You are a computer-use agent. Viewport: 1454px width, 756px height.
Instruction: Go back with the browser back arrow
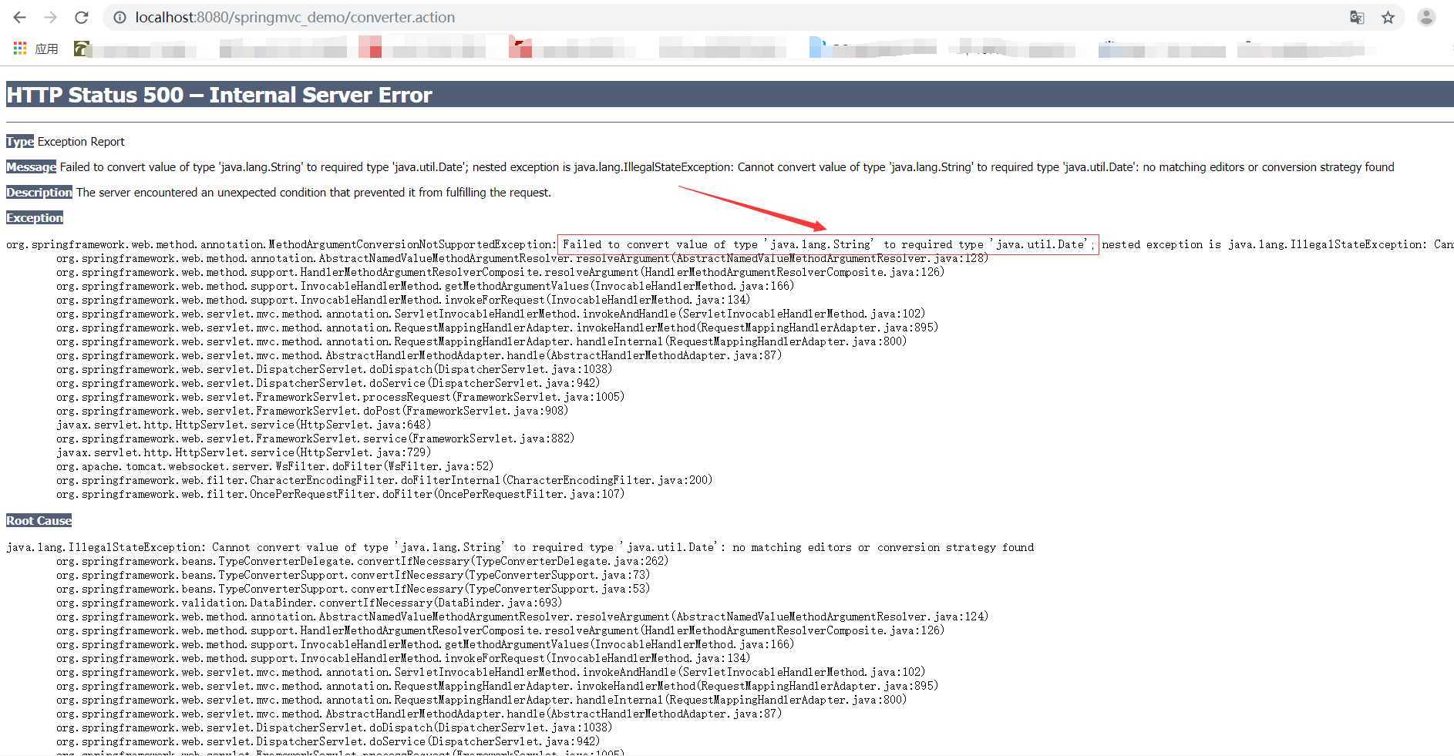click(20, 17)
